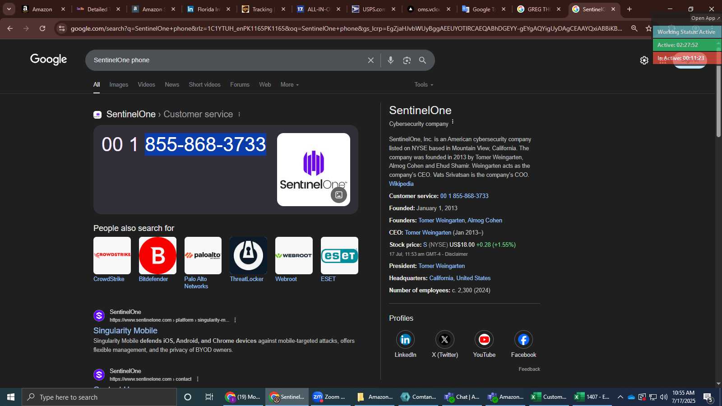Show hidden system tray icons chevron

[620, 397]
